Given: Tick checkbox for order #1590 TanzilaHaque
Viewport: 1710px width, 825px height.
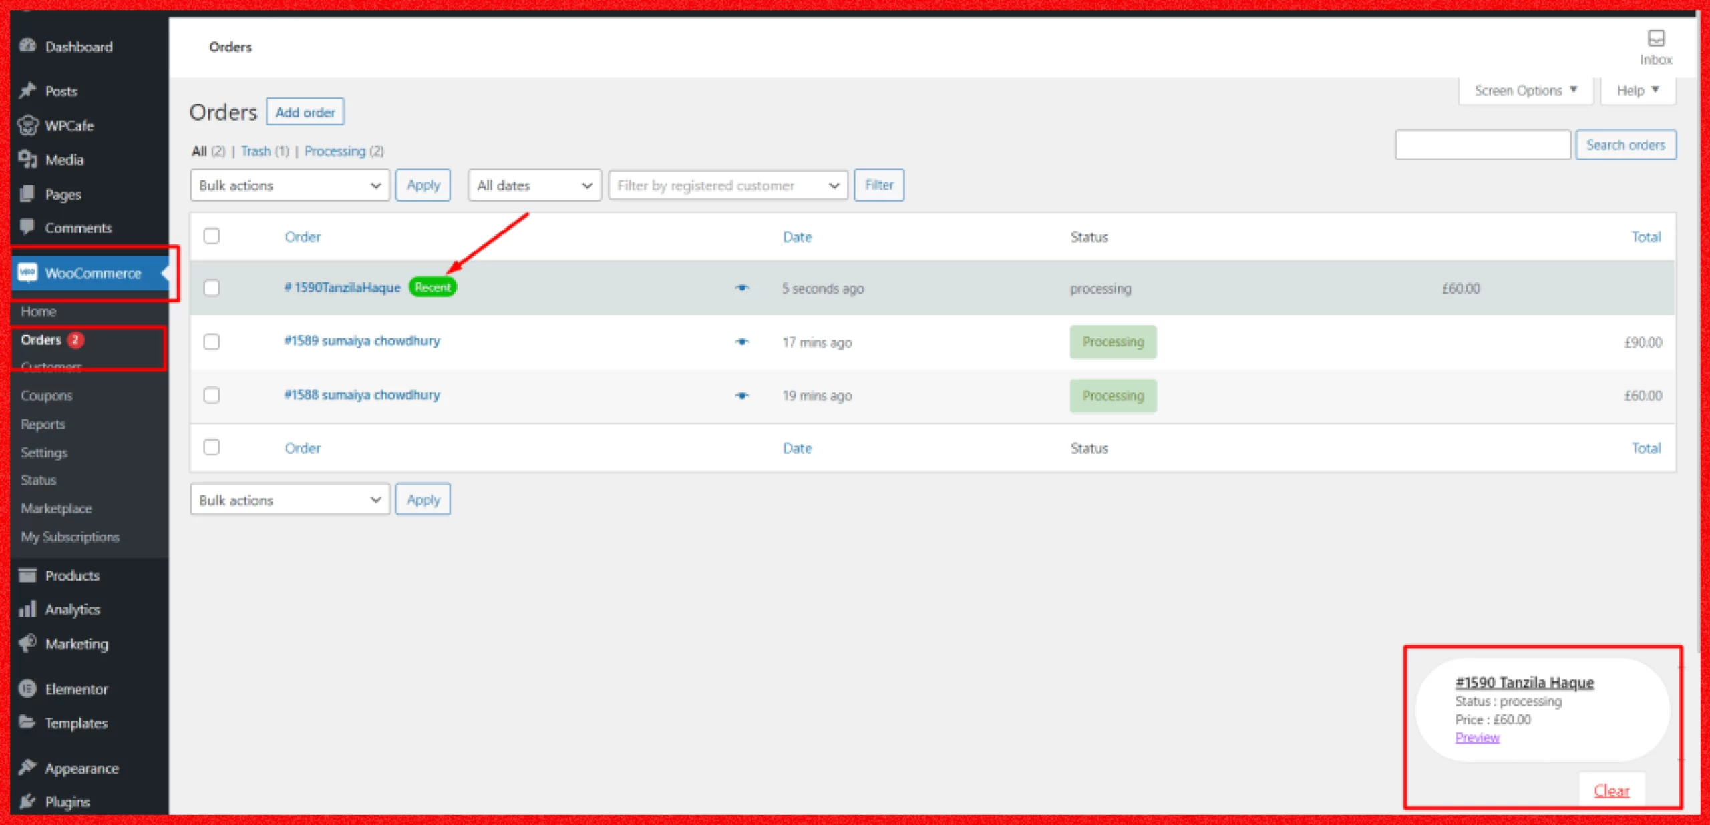Looking at the screenshot, I should (x=212, y=288).
